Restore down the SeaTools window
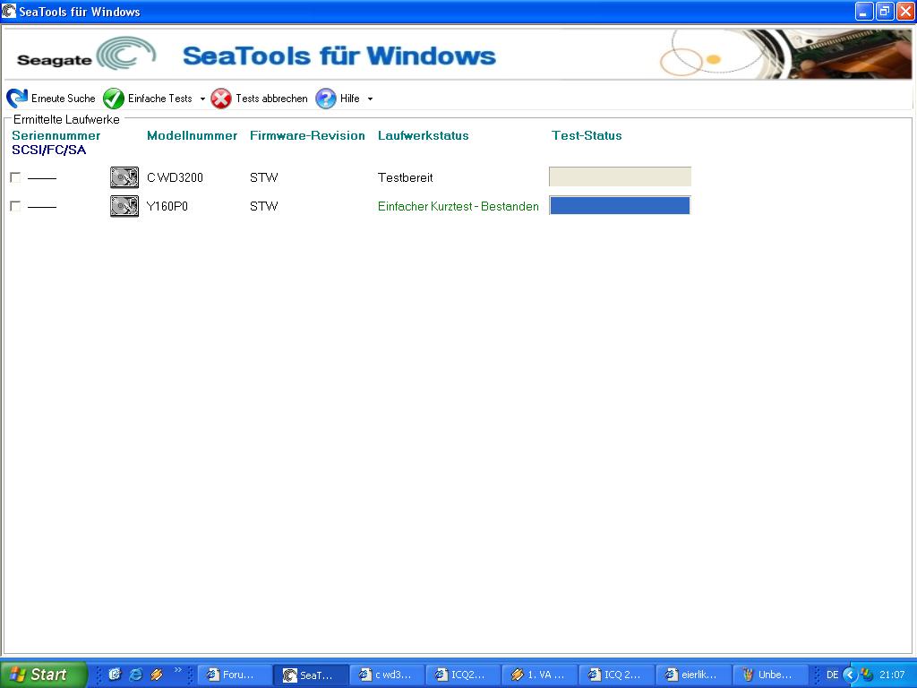Image resolution: width=917 pixels, height=688 pixels. [x=885, y=11]
